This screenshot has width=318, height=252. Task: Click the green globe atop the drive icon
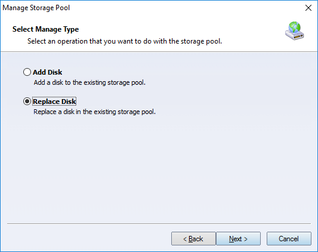click(295, 27)
